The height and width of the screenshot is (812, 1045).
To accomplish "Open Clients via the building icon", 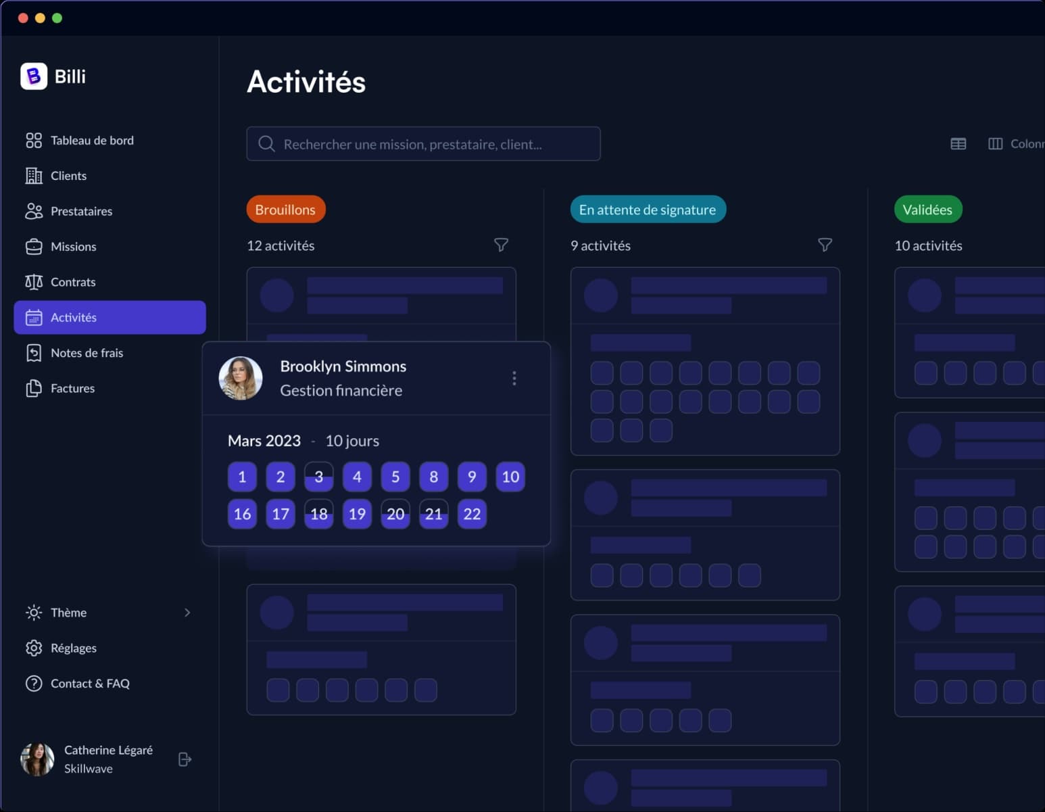I will (x=34, y=176).
